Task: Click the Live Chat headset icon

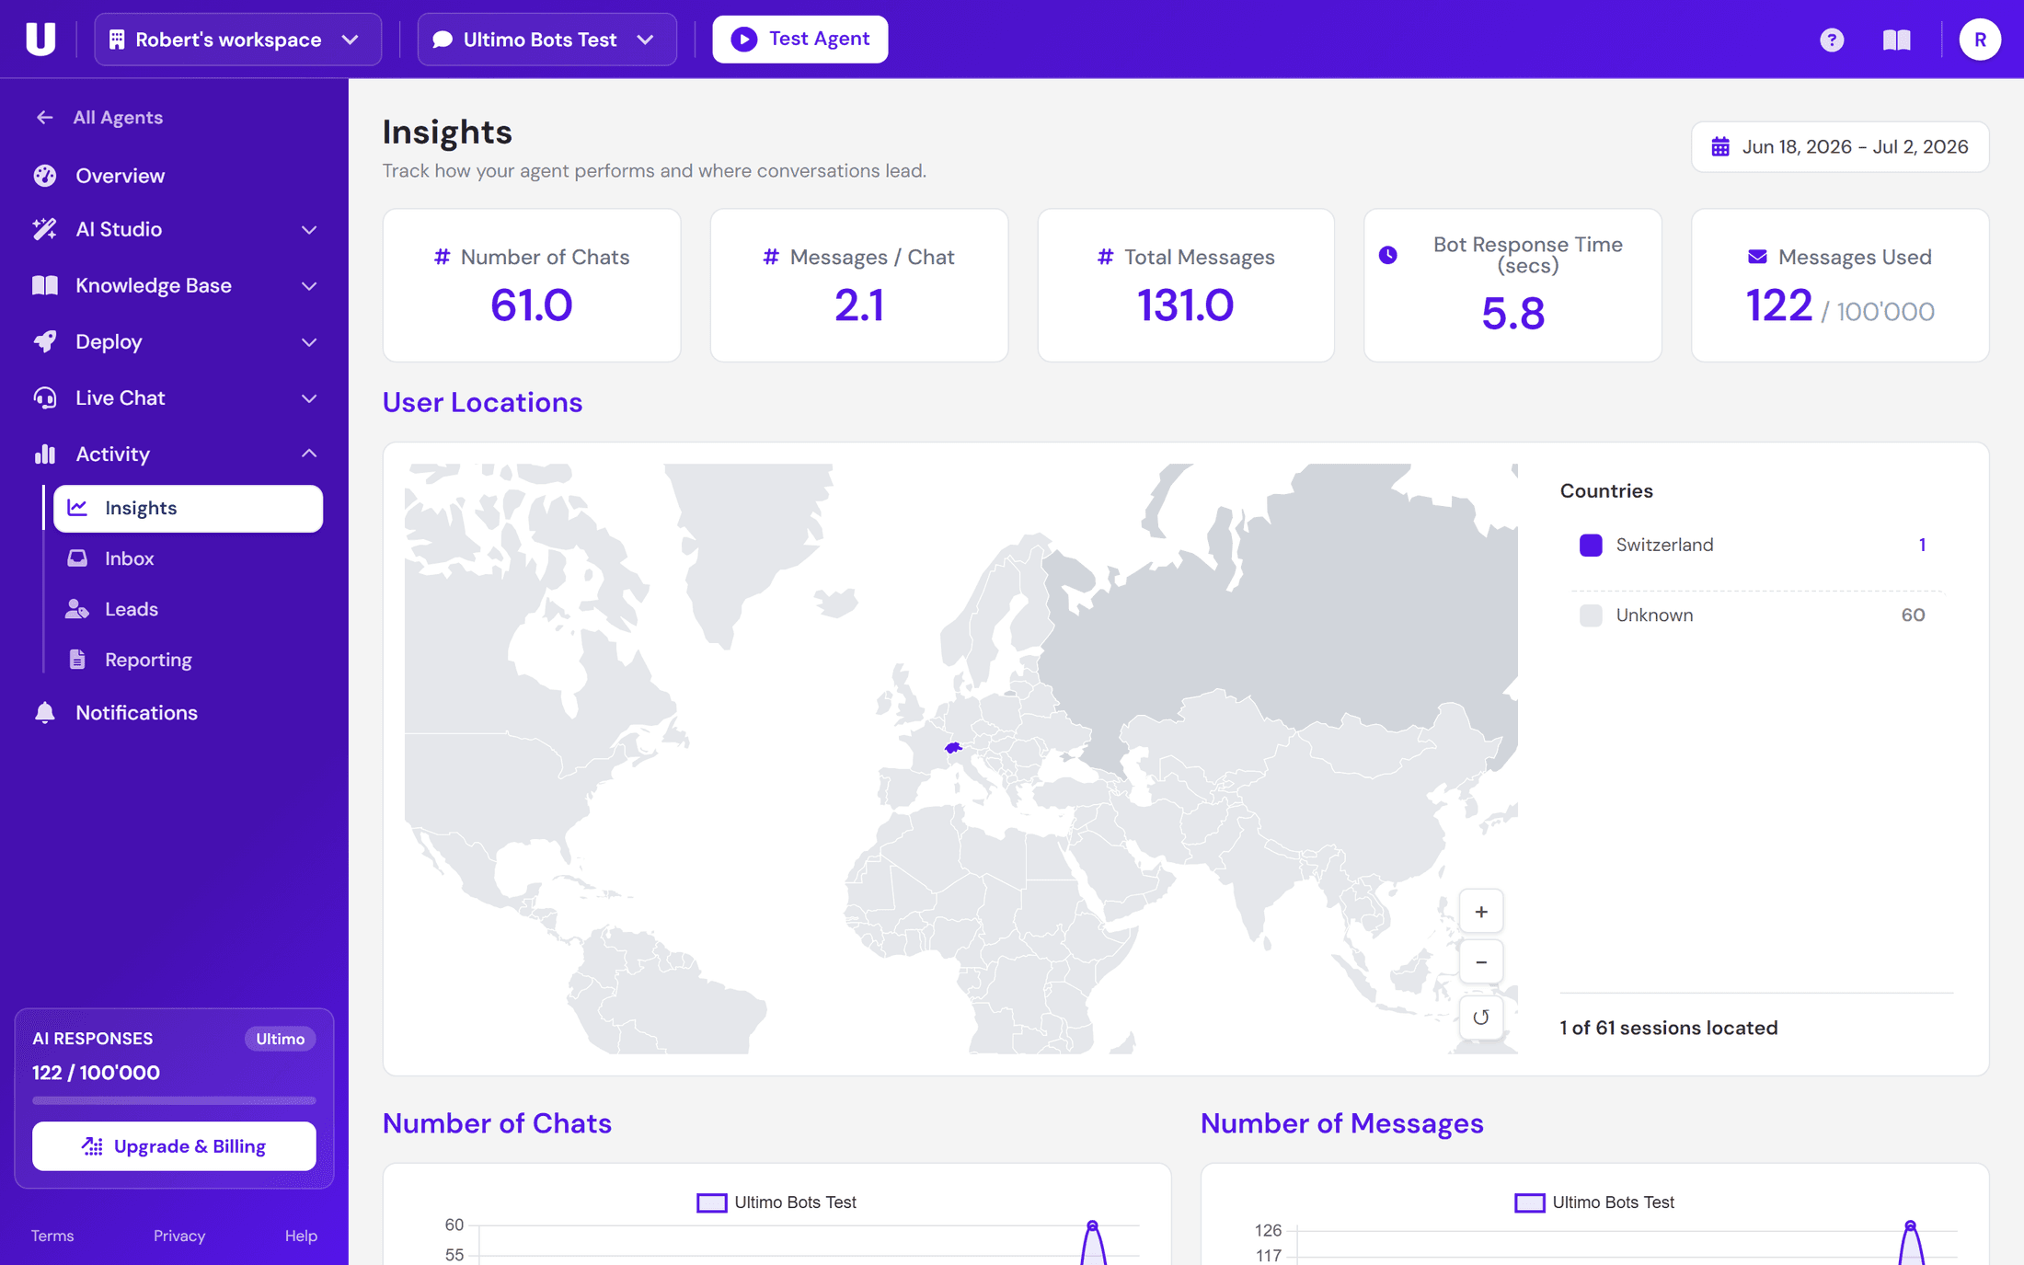Action: tap(45, 397)
